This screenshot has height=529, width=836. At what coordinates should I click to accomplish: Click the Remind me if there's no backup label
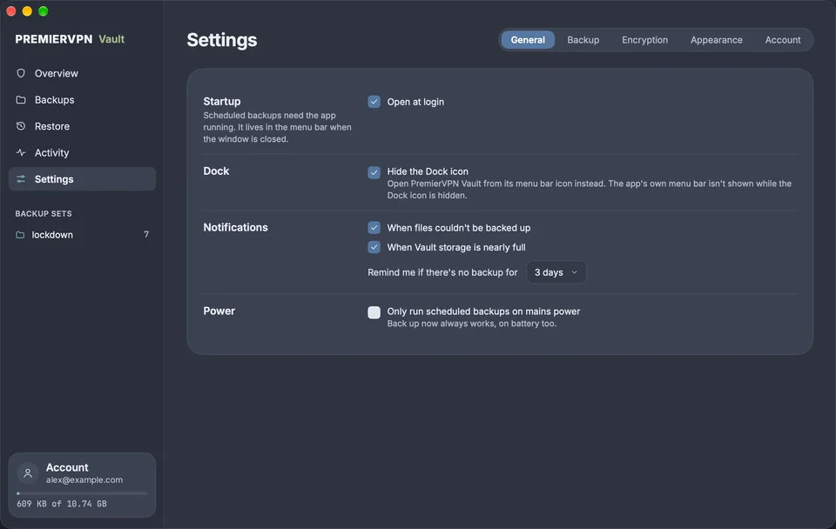click(x=442, y=272)
